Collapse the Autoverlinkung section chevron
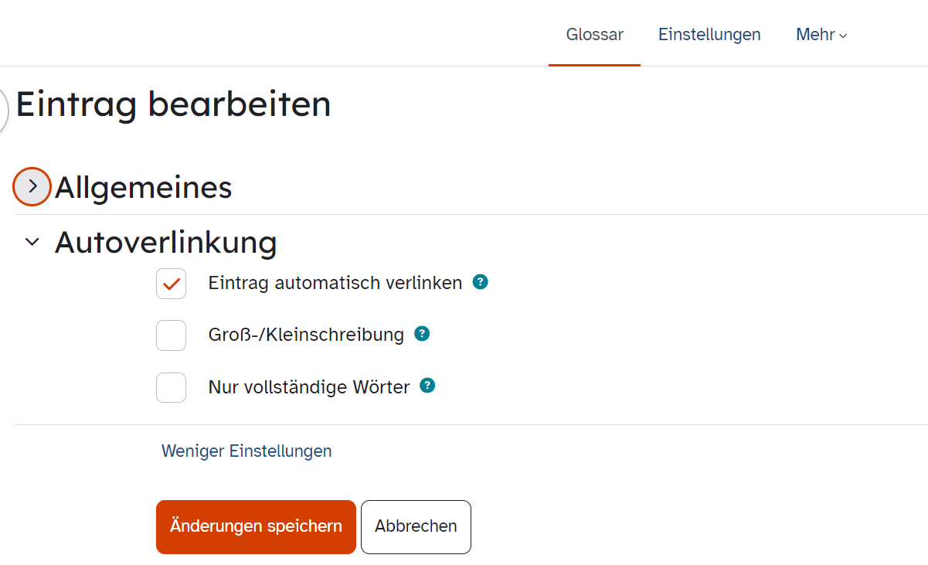This screenshot has width=928, height=565. point(32,242)
